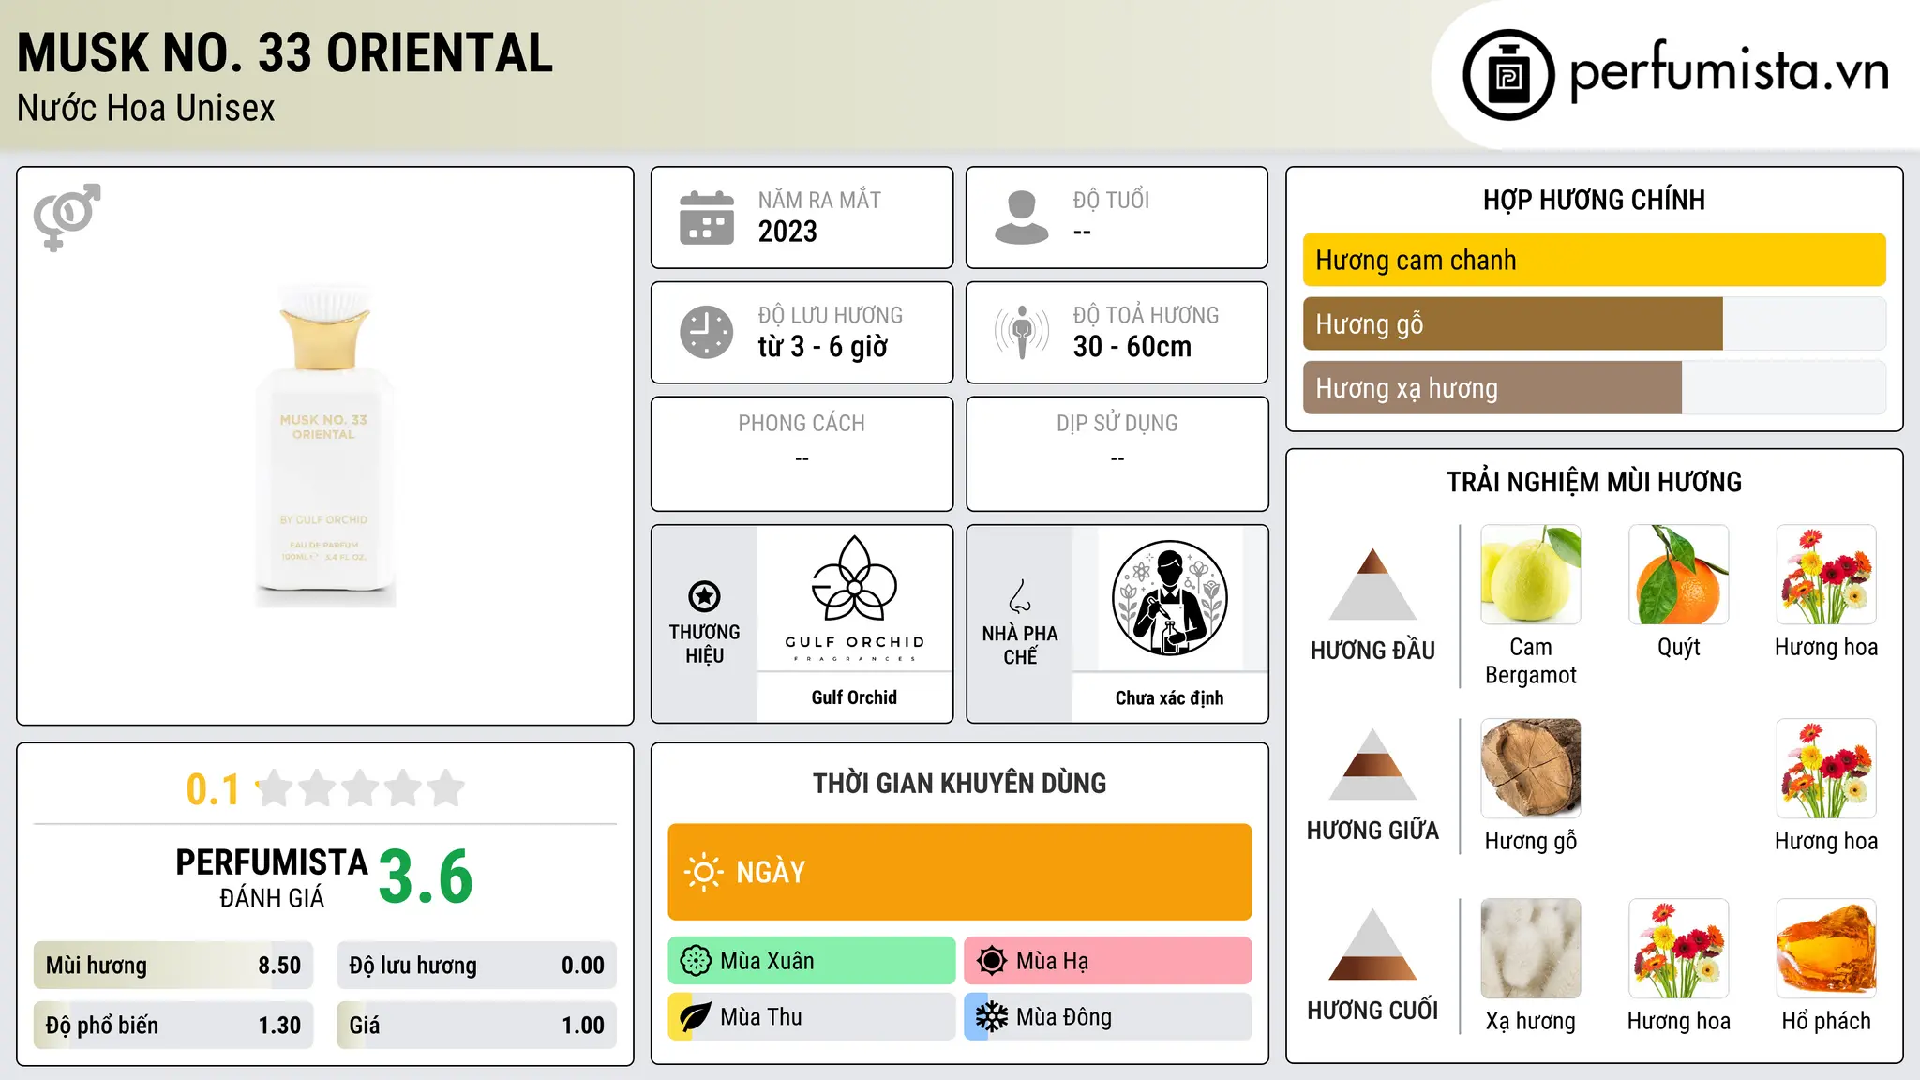Open the Hương gỗ wood note image
This screenshot has height=1080, width=1920.
pyautogui.click(x=1531, y=769)
